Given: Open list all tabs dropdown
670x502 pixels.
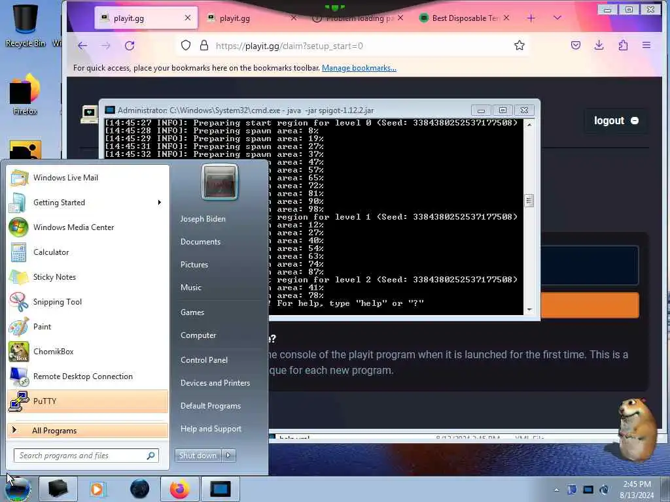Looking at the screenshot, I should pos(557,18).
